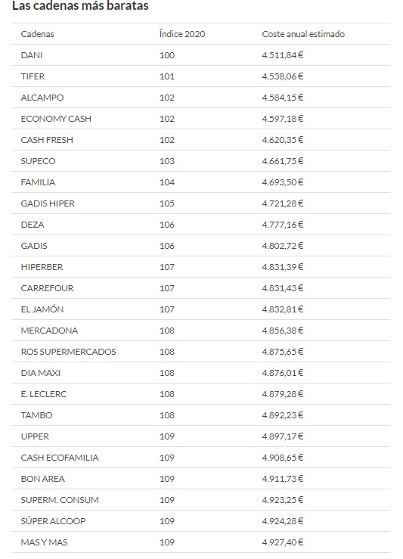Click the SUPECO entry

38,161
